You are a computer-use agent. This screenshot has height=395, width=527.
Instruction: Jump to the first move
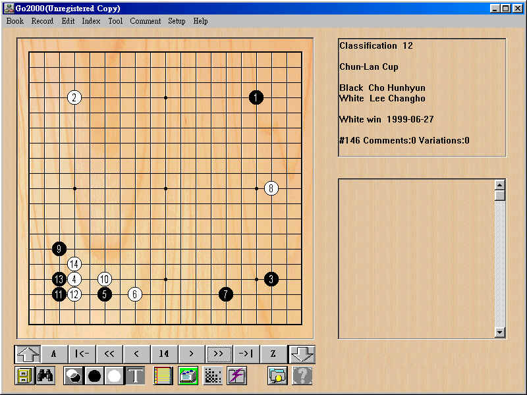click(x=82, y=354)
